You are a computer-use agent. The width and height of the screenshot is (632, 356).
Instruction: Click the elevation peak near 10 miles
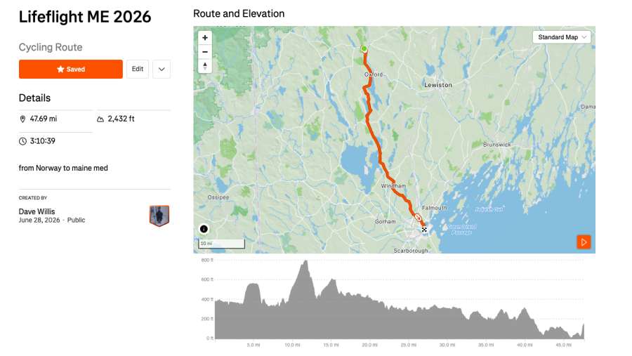[x=305, y=262]
